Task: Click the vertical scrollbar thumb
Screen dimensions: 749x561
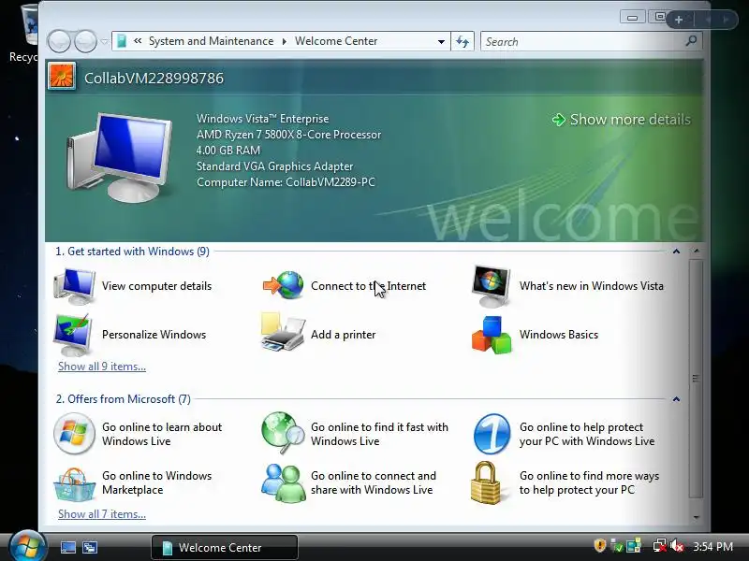Action: click(696, 379)
